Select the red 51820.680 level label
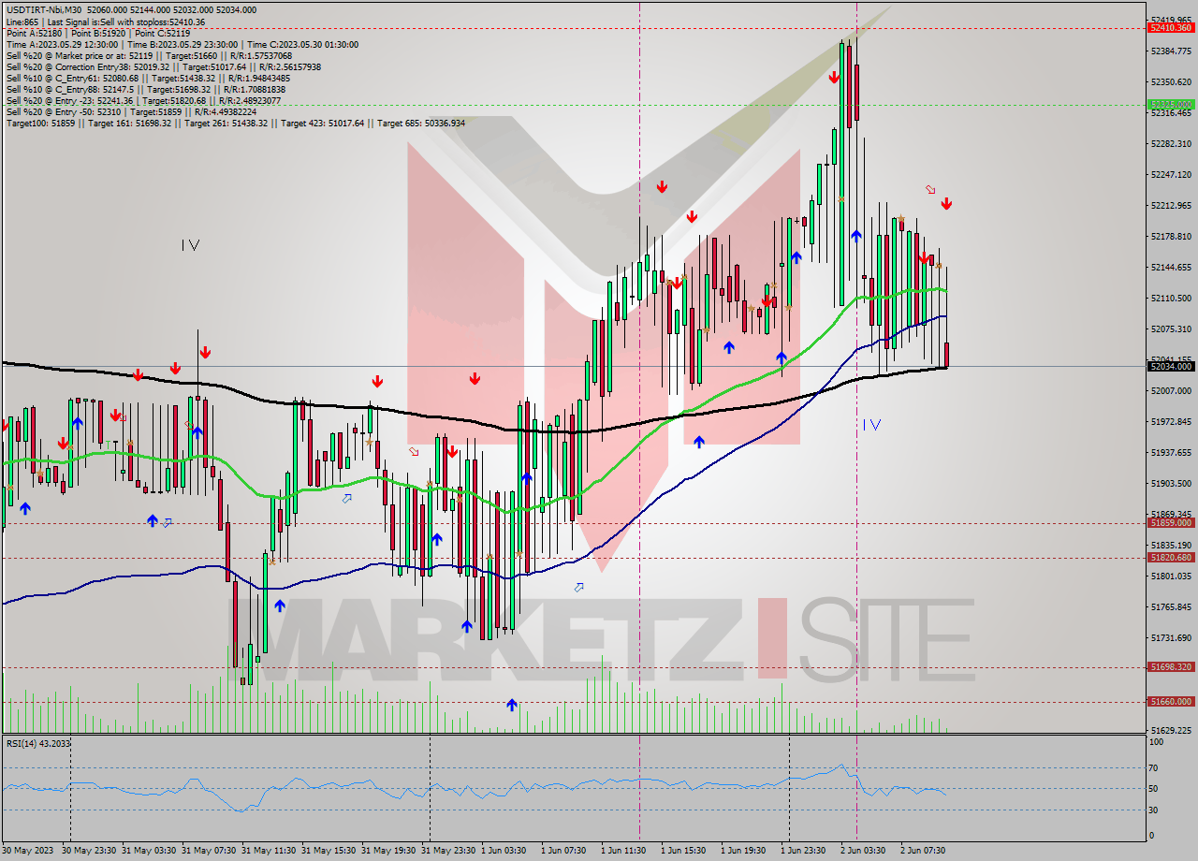Viewport: 1198px width, 861px height. pyautogui.click(x=1171, y=557)
